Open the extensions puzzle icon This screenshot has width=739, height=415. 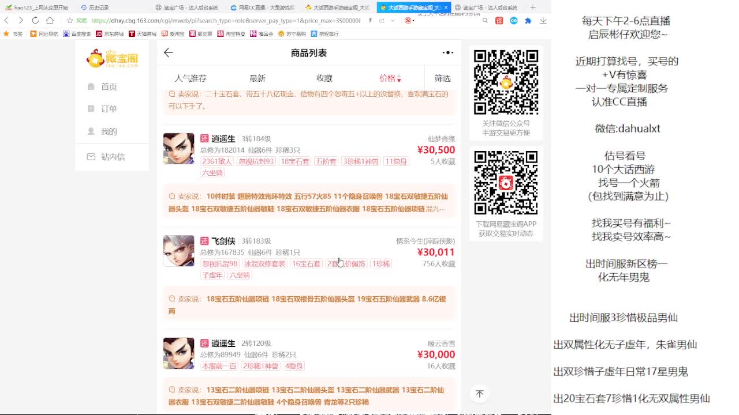click(x=528, y=20)
